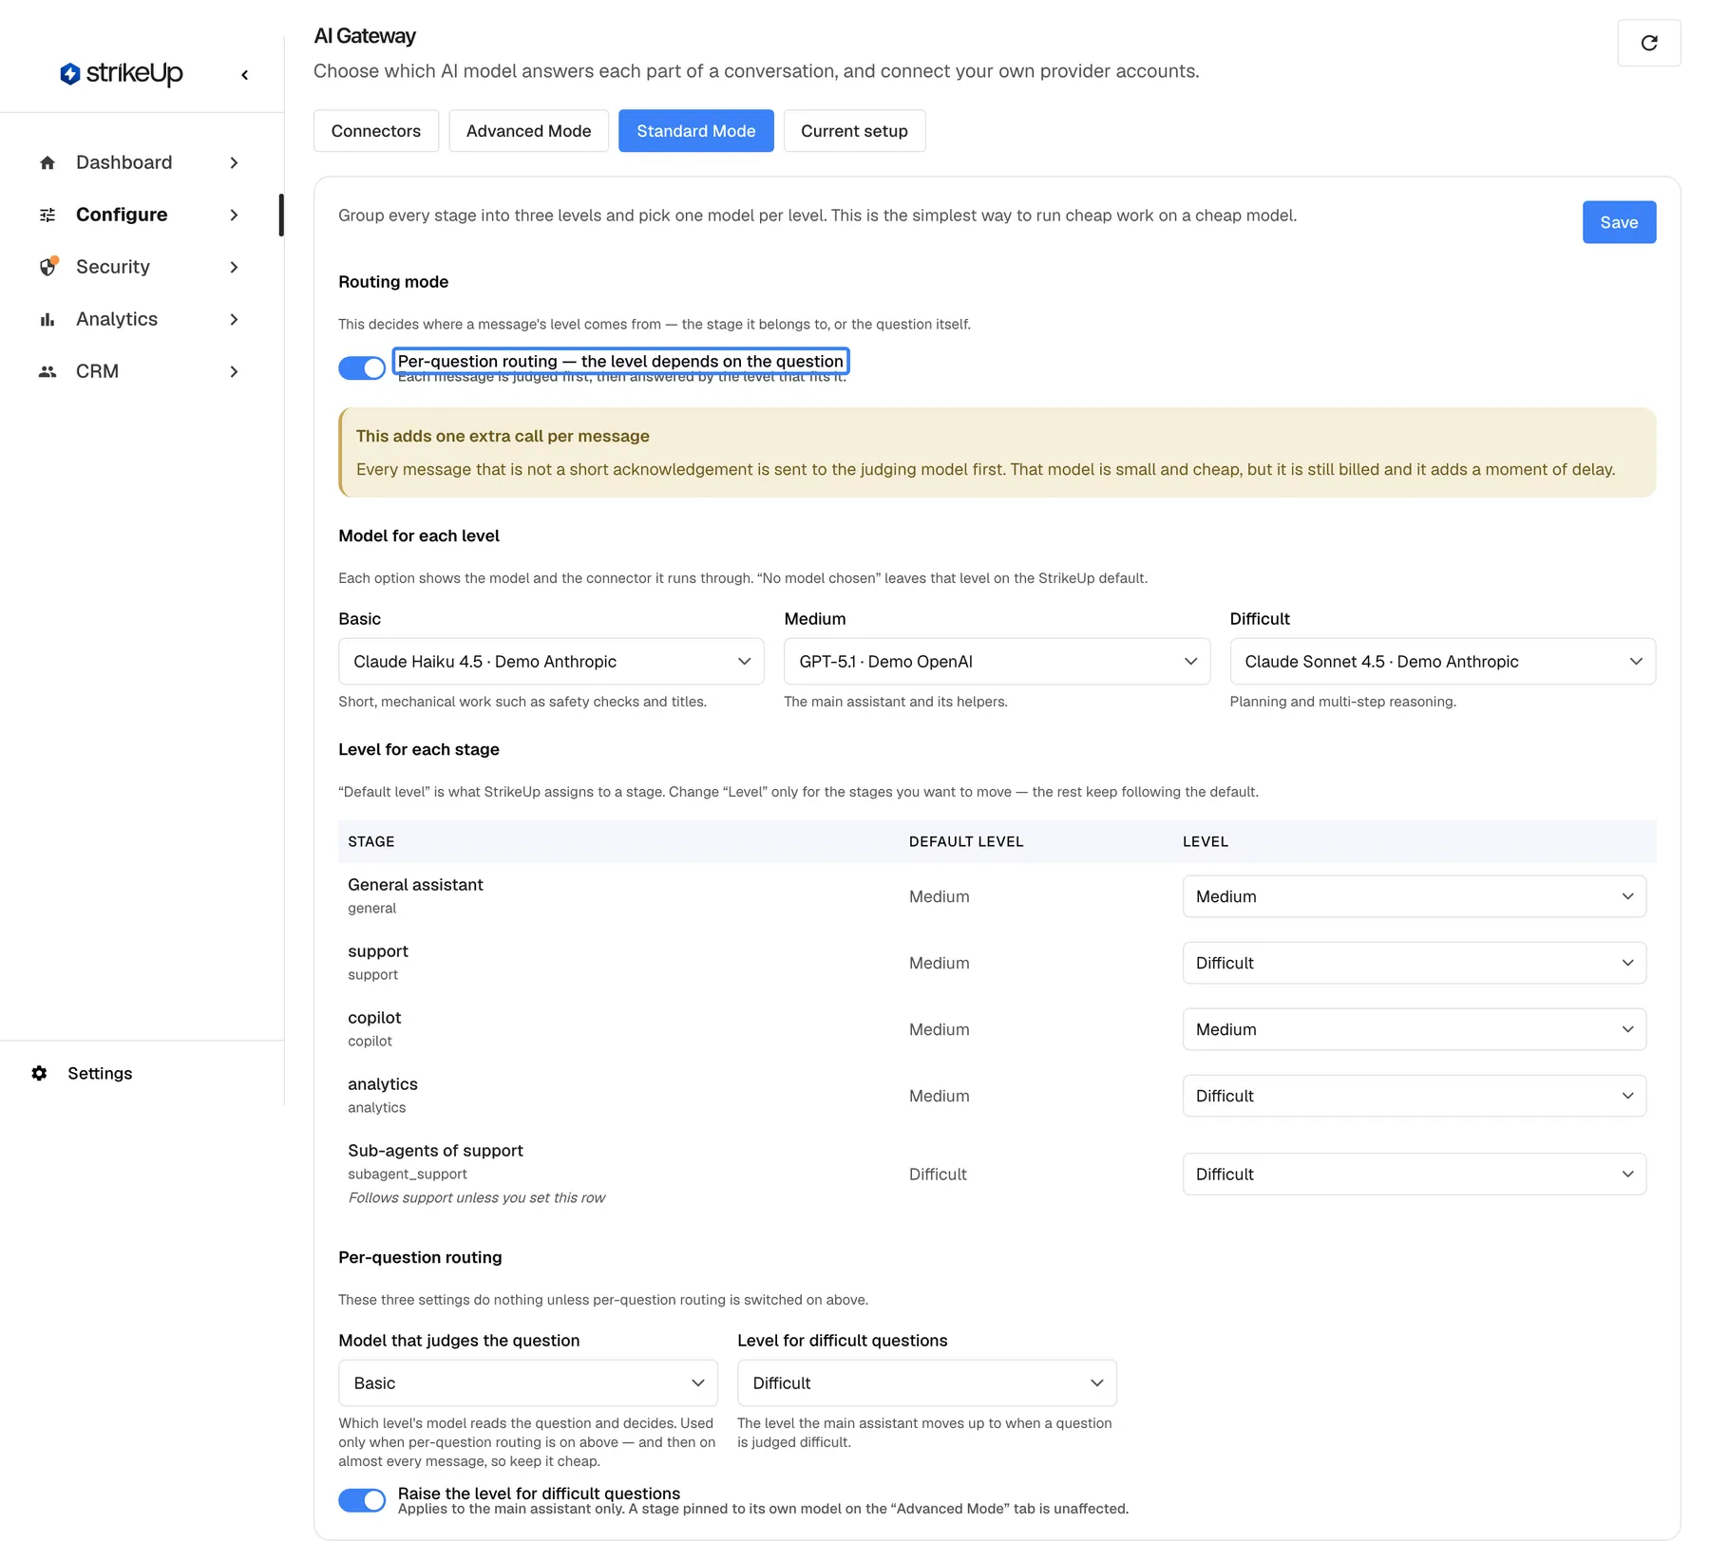
Task: Change the Sub-agents of support level dropdown
Action: point(1414,1174)
